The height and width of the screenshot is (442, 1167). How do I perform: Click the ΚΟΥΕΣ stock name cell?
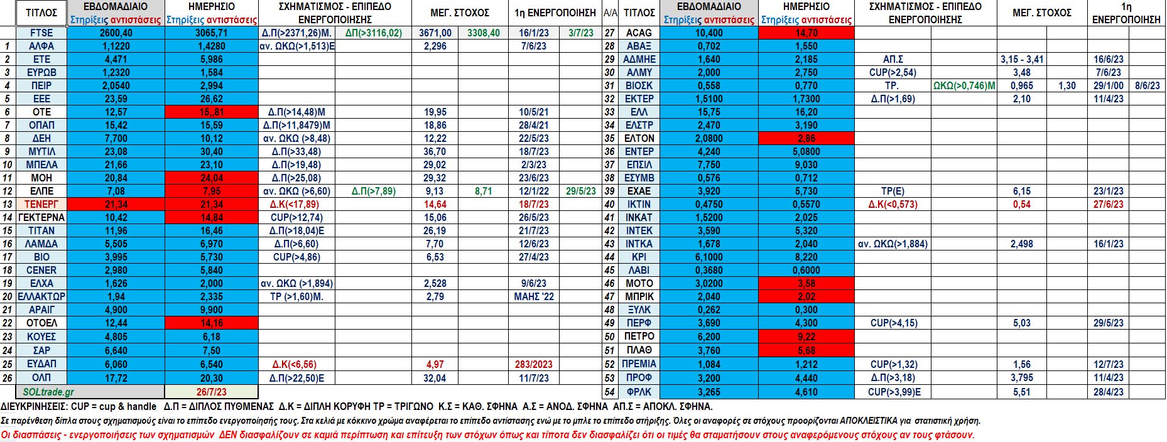tap(41, 337)
